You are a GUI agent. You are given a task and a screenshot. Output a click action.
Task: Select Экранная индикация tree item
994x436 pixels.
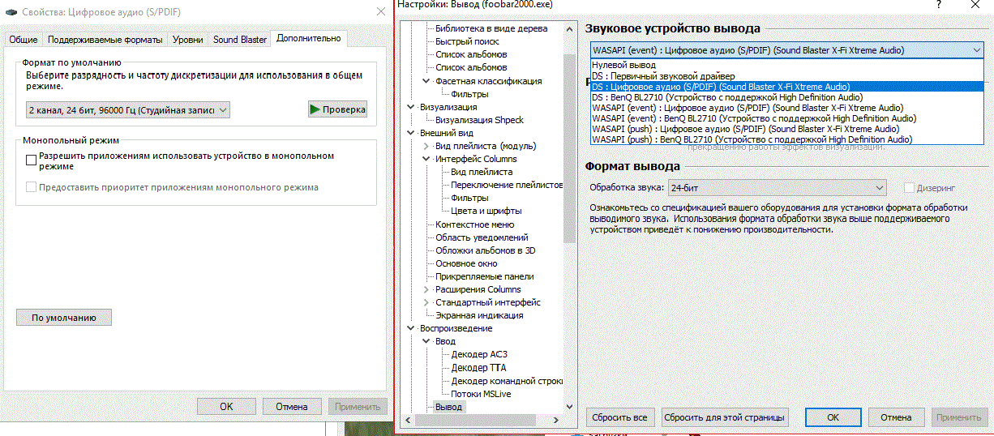[x=479, y=315]
